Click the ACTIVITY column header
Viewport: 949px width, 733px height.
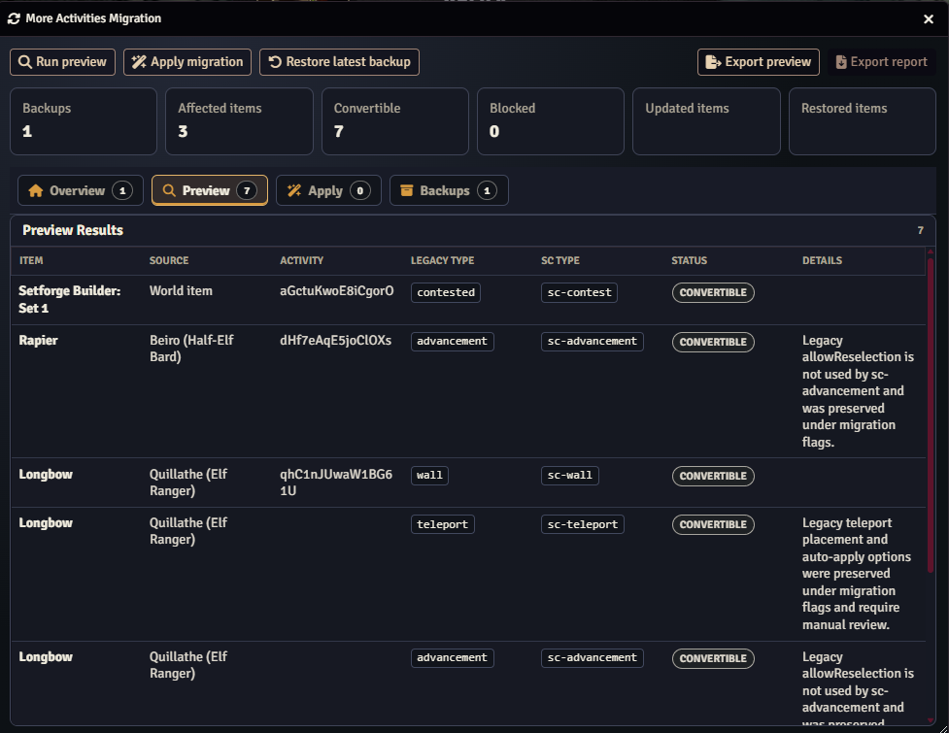click(x=301, y=260)
